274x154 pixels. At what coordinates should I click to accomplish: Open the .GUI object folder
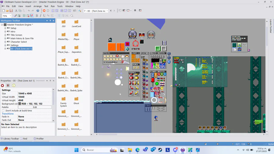coord(63,24)
